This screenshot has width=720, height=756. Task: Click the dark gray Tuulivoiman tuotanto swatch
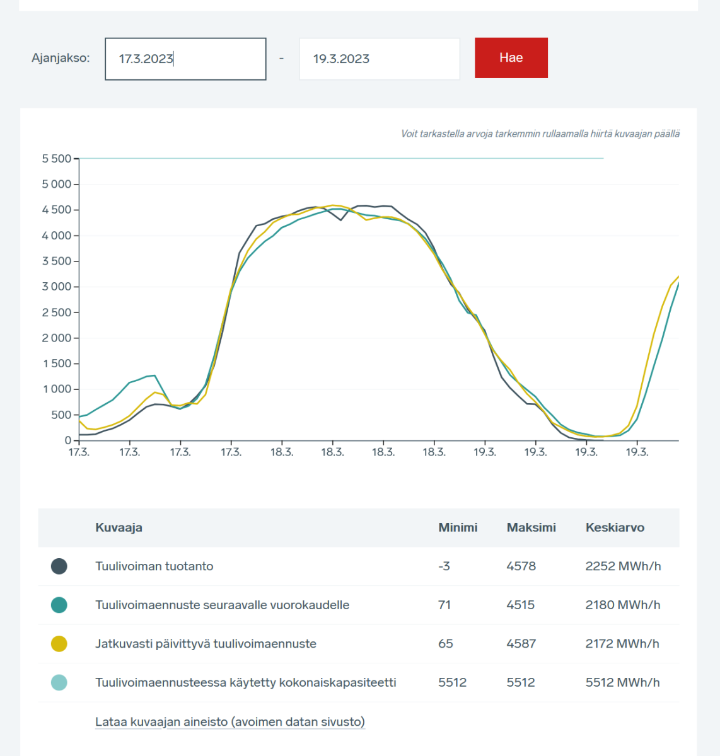[x=59, y=566]
